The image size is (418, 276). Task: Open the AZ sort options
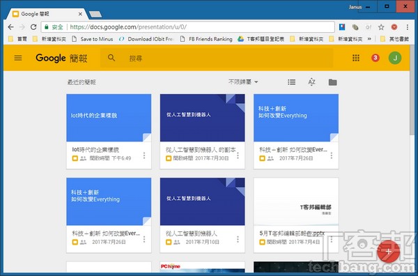[x=311, y=82]
